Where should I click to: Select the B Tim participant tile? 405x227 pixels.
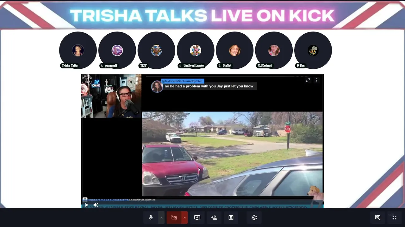coord(313,50)
